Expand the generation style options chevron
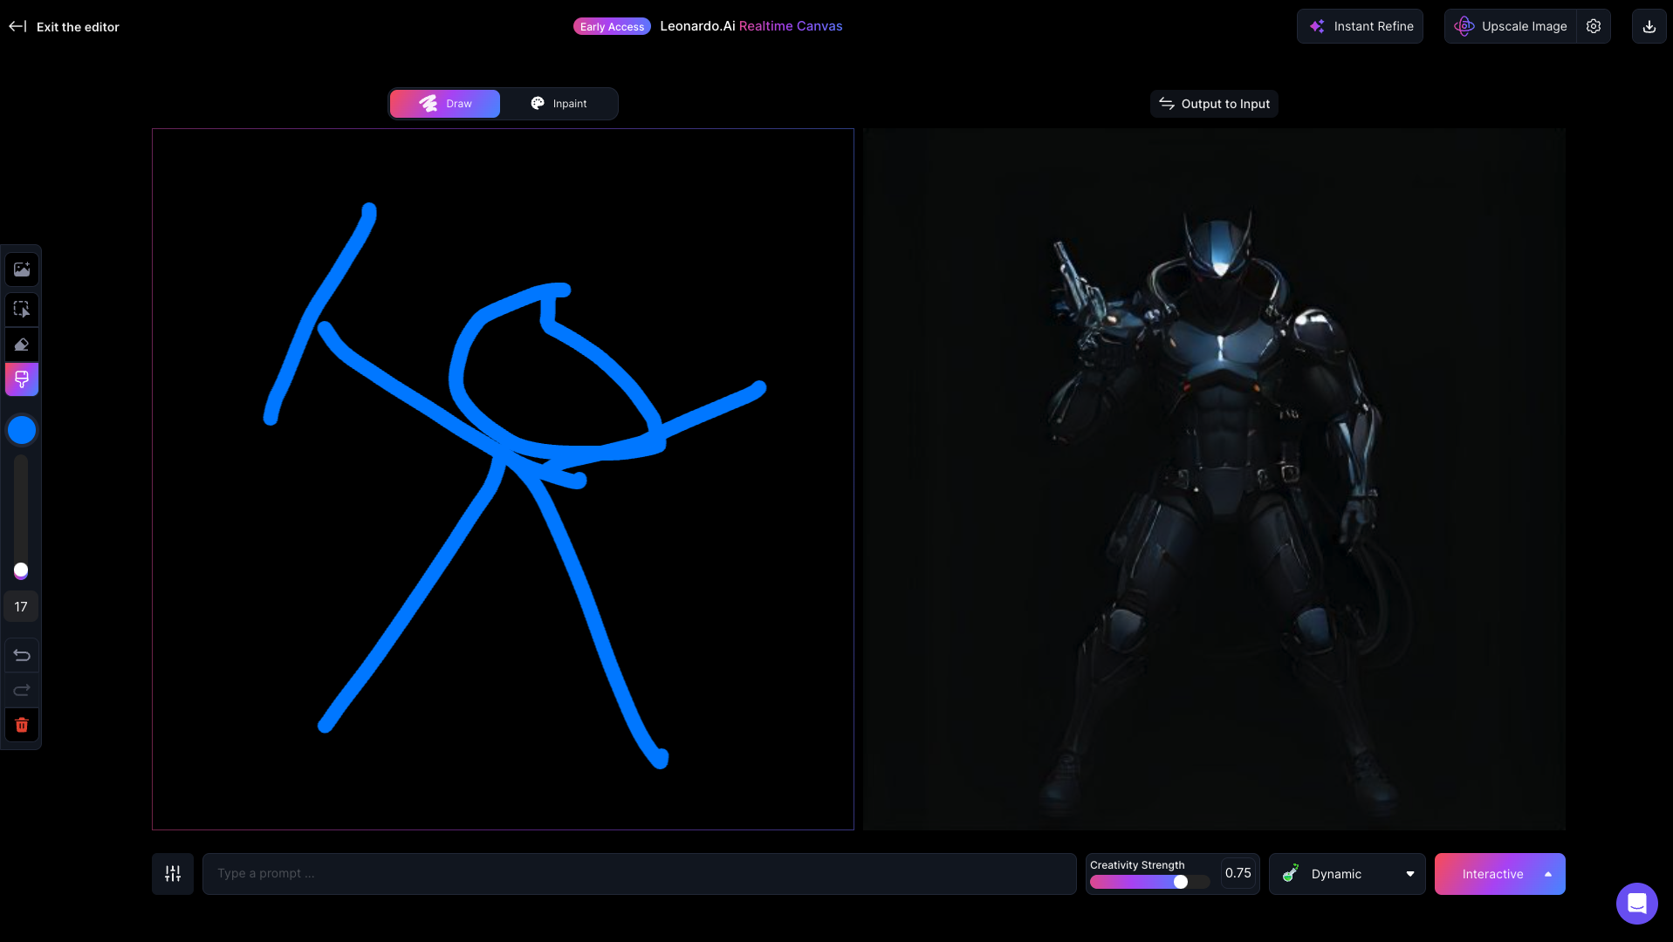This screenshot has width=1673, height=942. point(1409,873)
